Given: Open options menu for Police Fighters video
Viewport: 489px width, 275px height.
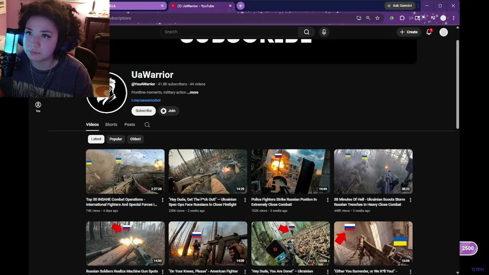Looking at the screenshot, I should click(328, 200).
